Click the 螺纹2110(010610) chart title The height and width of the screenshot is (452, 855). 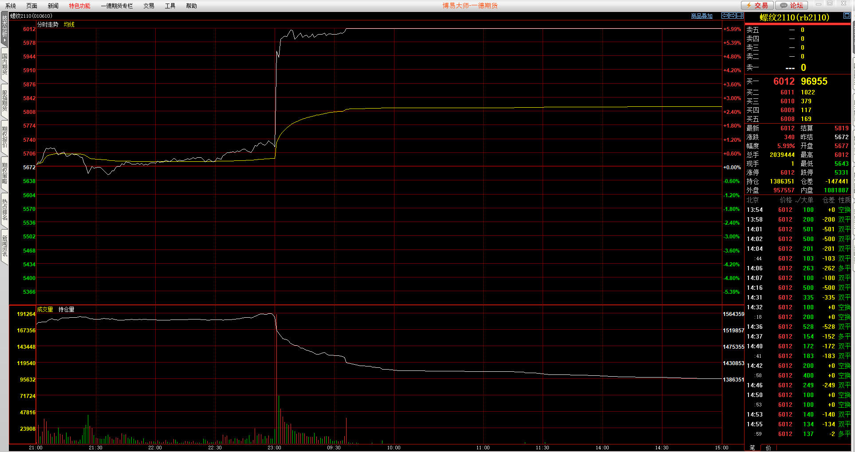[x=31, y=16]
